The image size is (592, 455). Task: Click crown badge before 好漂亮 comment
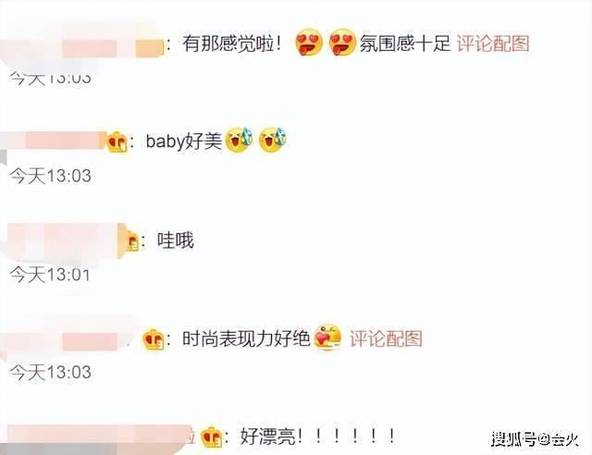click(212, 437)
